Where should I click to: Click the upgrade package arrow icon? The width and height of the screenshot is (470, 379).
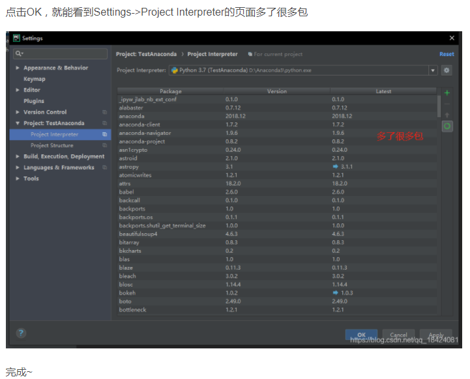[x=447, y=115]
